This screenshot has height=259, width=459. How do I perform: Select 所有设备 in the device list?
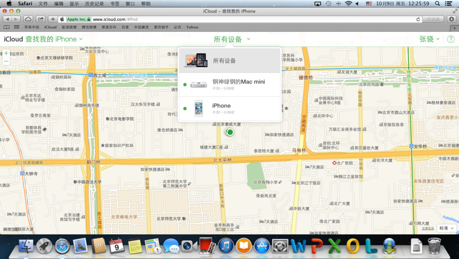pyautogui.click(x=229, y=61)
